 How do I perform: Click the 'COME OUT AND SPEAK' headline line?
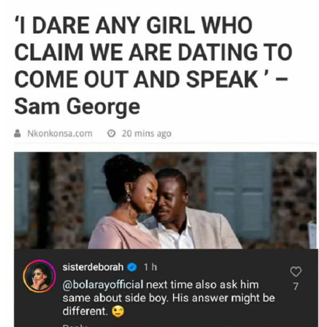tap(151, 80)
